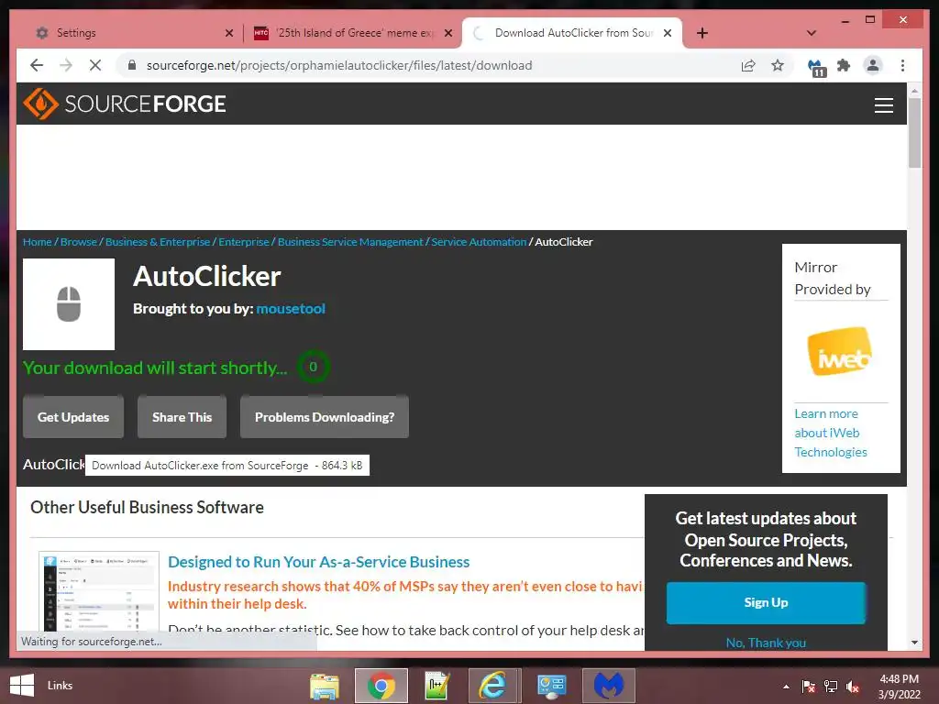
Task: Close the Settings tab
Action: tap(228, 33)
